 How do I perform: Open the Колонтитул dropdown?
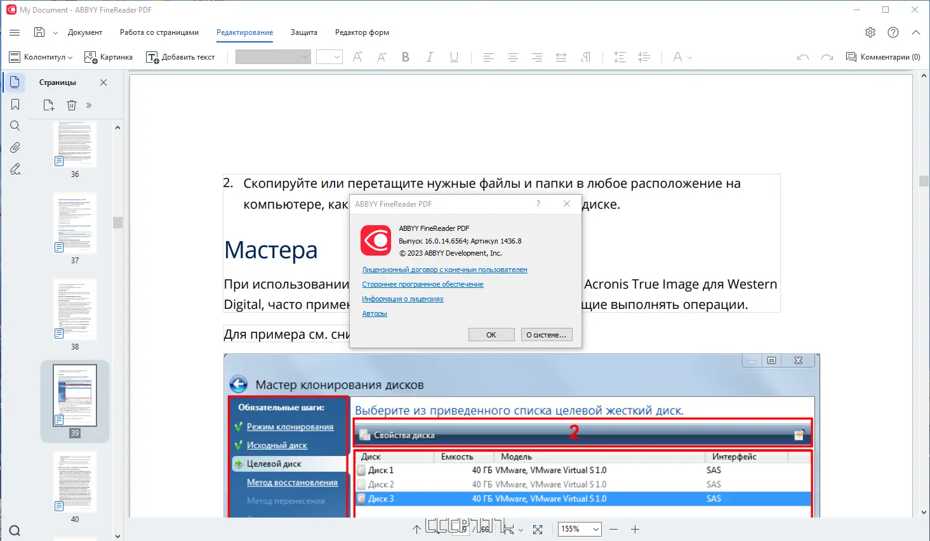click(x=40, y=56)
